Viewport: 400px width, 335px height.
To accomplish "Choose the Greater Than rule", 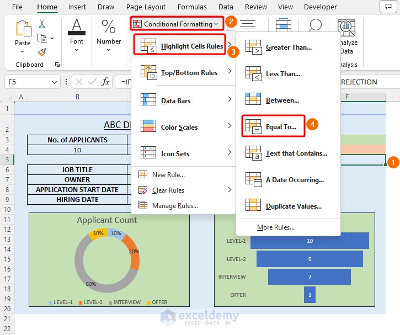I will [288, 47].
